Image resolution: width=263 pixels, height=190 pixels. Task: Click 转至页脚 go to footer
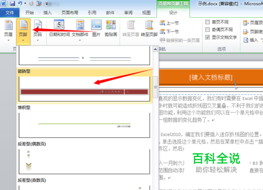[x=149, y=28]
